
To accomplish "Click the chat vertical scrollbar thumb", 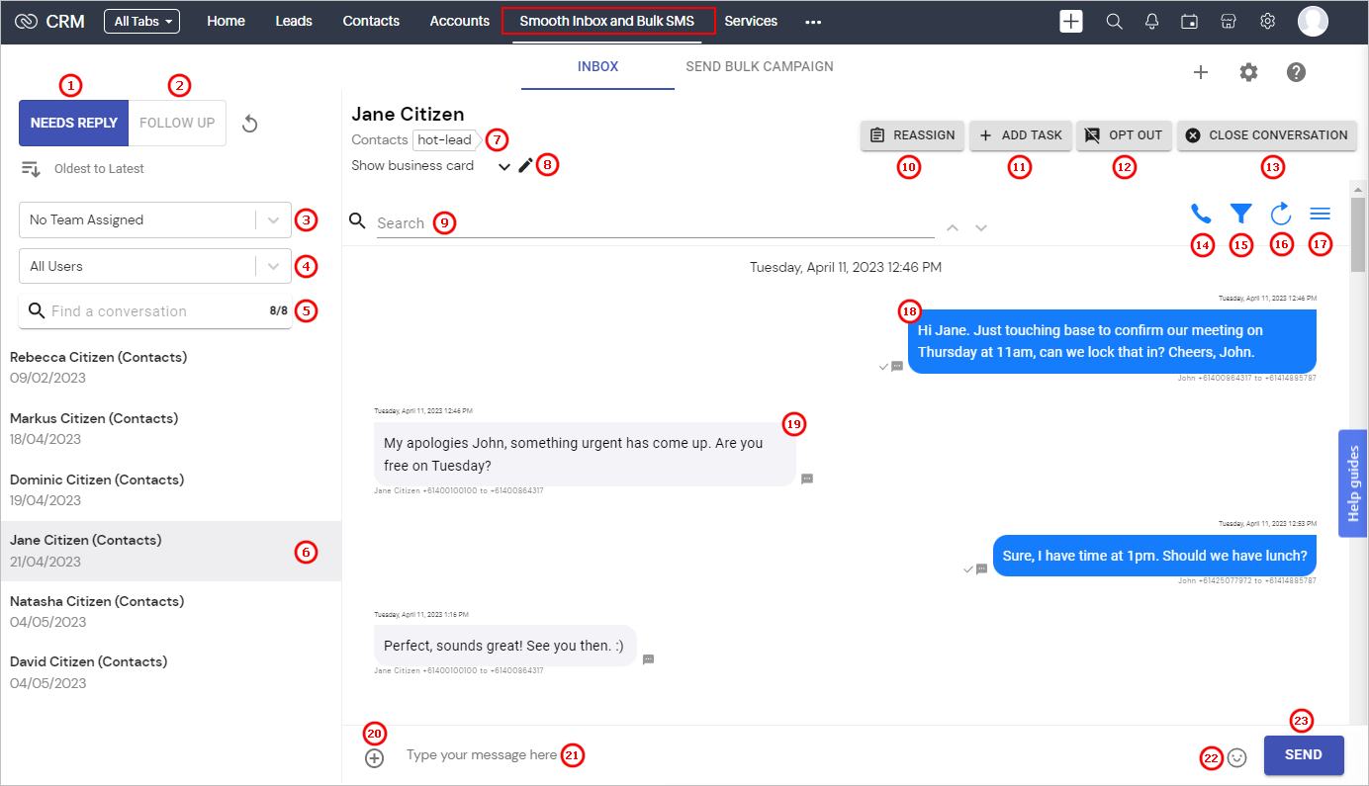I will [x=1358, y=234].
